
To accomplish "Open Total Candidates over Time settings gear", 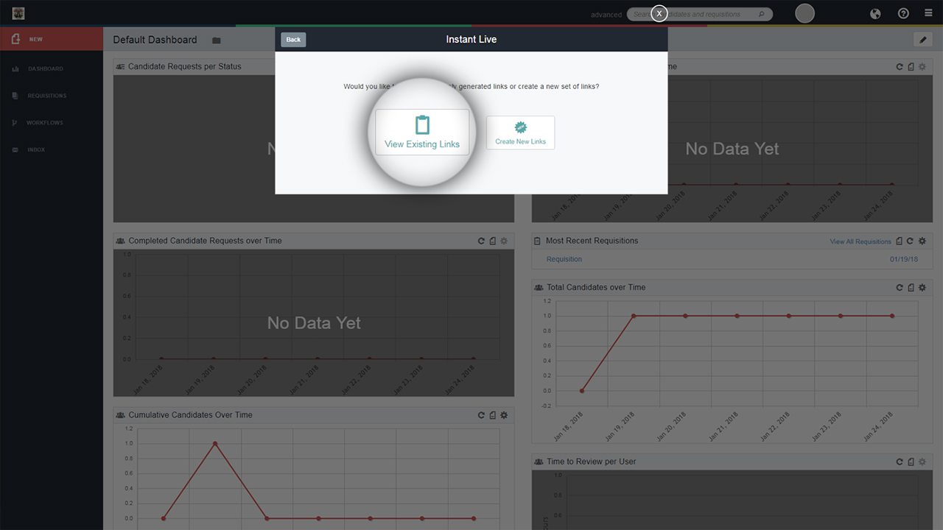I will pyautogui.click(x=922, y=288).
